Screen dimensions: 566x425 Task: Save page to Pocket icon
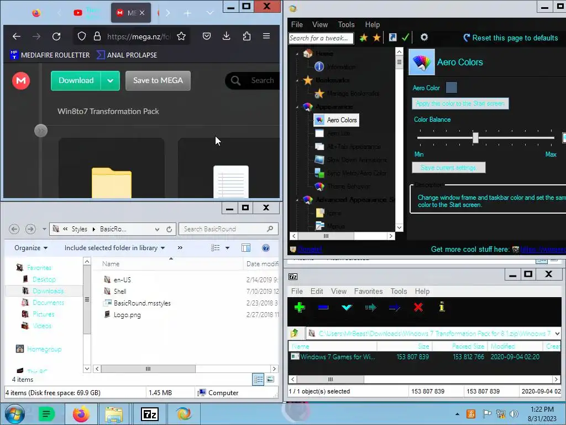click(x=207, y=36)
